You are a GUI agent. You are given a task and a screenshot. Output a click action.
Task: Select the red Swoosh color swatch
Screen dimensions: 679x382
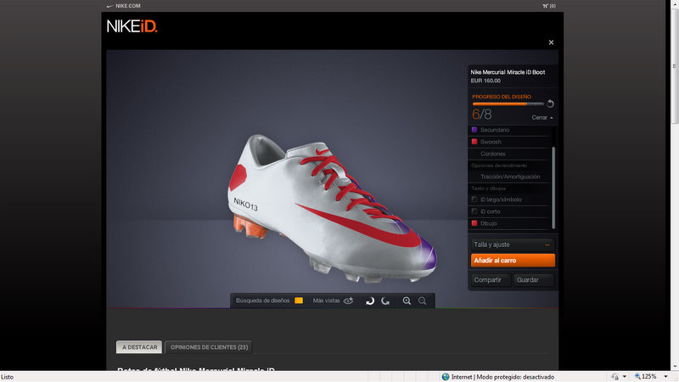[x=474, y=142]
